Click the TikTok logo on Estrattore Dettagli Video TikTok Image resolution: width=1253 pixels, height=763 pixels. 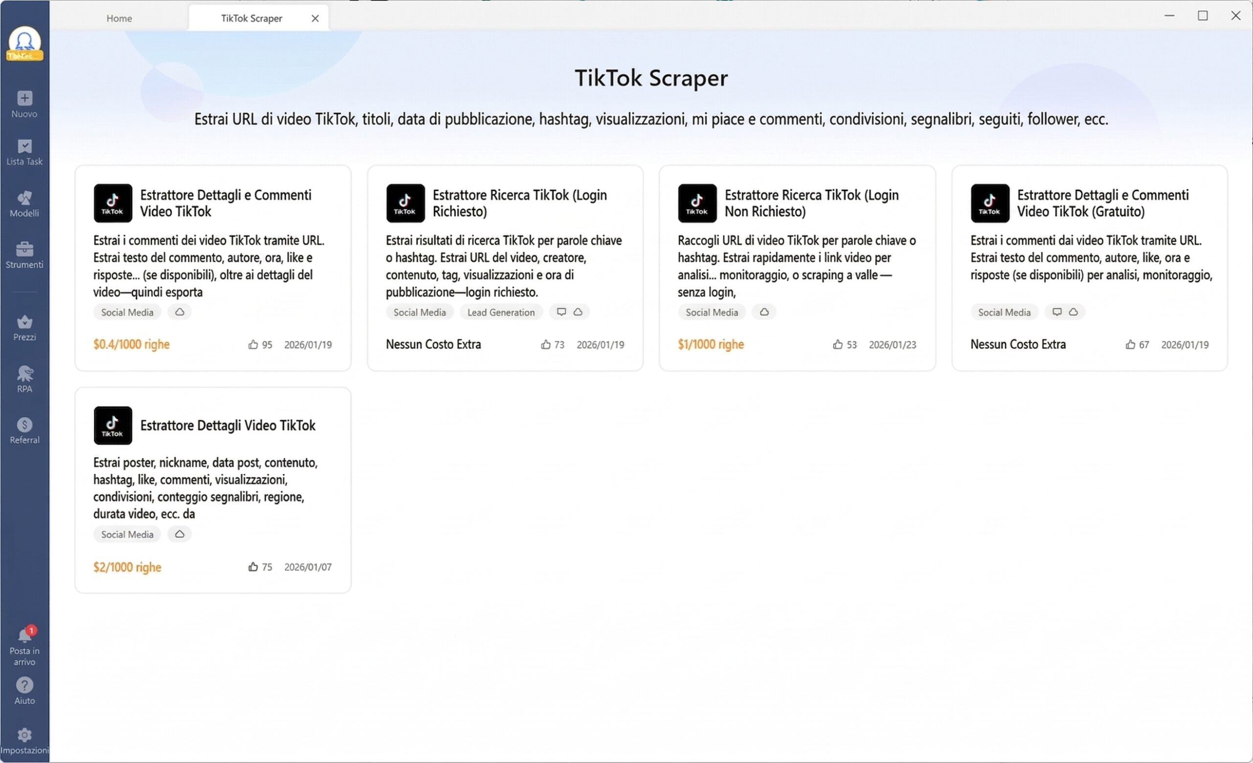(113, 425)
